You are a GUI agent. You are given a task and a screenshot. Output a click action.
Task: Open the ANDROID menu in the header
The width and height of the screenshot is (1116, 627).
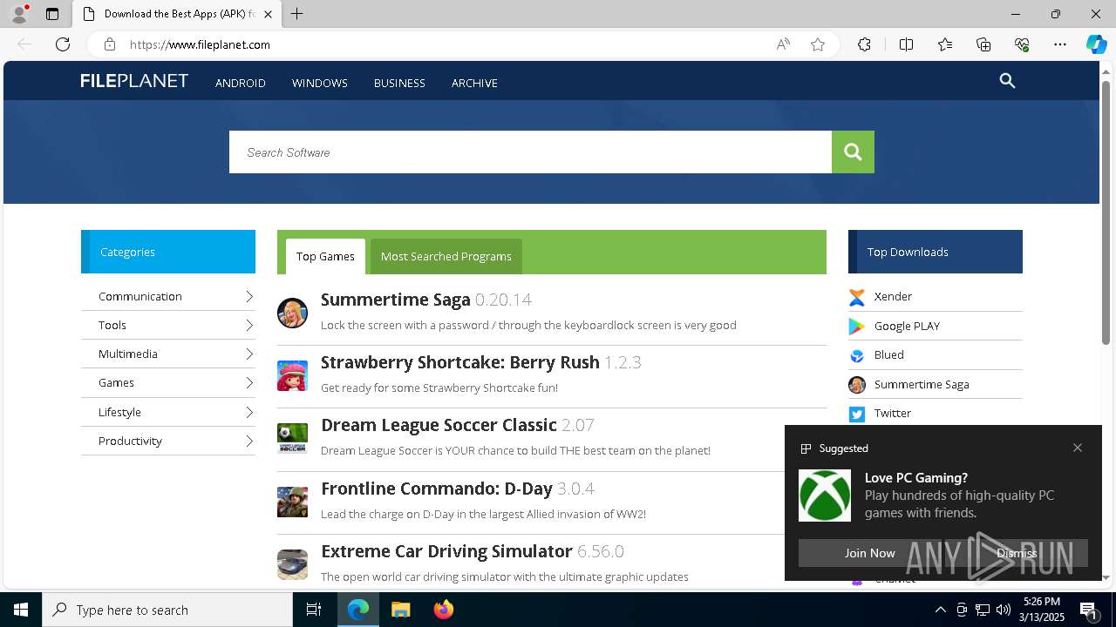click(x=241, y=83)
